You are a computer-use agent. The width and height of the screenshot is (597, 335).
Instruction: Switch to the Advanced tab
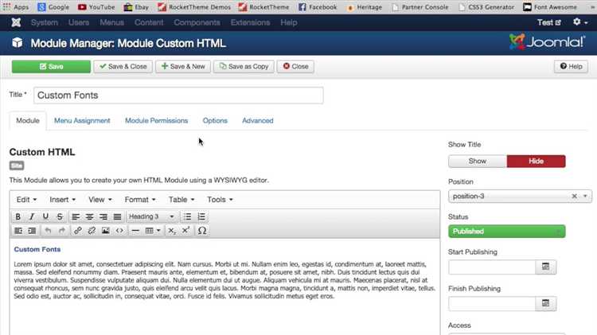[258, 121]
